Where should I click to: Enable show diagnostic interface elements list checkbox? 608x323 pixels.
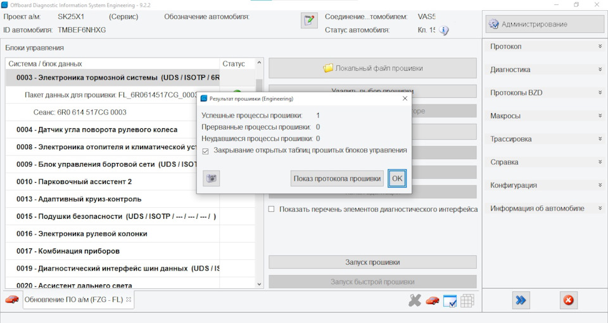point(272,209)
